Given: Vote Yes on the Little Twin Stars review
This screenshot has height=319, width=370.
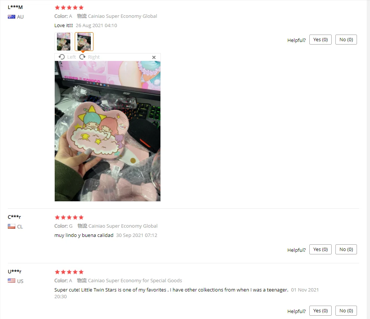Looking at the screenshot, I should (x=320, y=310).
